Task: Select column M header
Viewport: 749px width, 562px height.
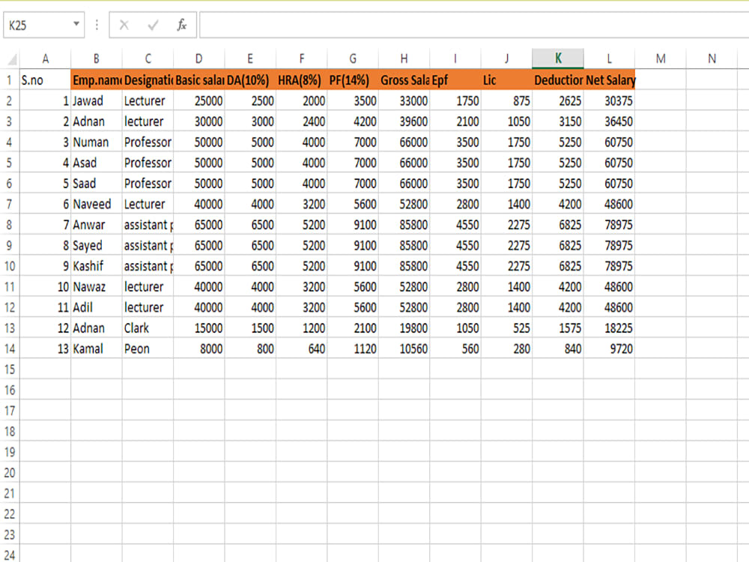Action: pyautogui.click(x=661, y=58)
